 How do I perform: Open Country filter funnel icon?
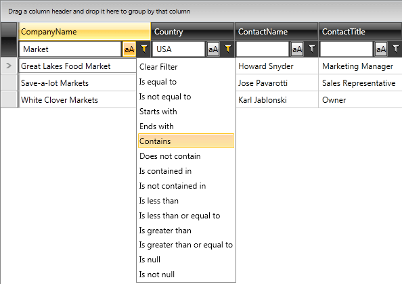click(x=228, y=49)
